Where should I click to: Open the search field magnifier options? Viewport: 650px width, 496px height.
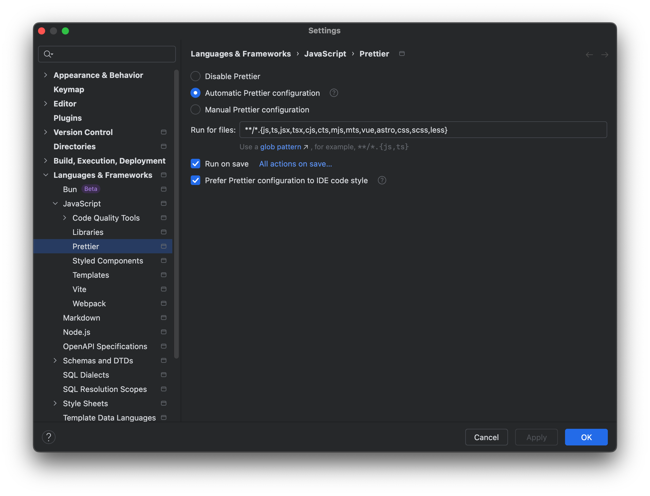(48, 54)
